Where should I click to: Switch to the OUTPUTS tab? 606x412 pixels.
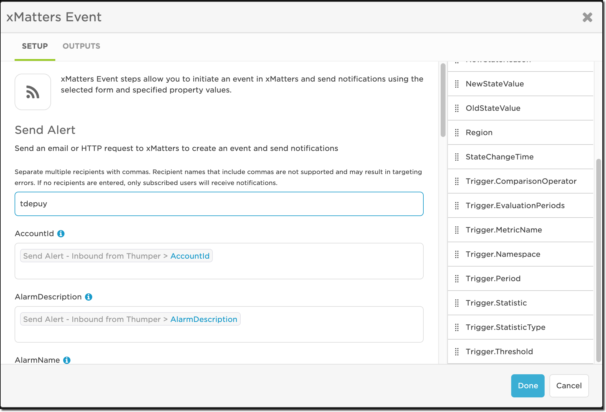pos(81,46)
